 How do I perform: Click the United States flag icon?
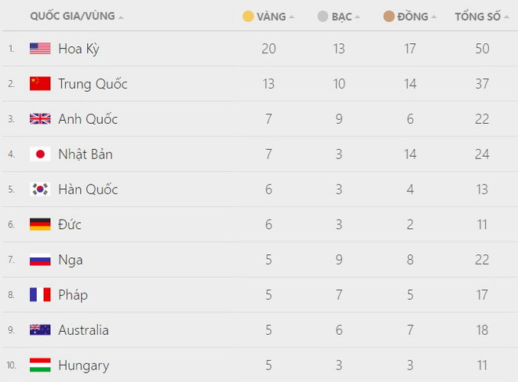(40, 49)
